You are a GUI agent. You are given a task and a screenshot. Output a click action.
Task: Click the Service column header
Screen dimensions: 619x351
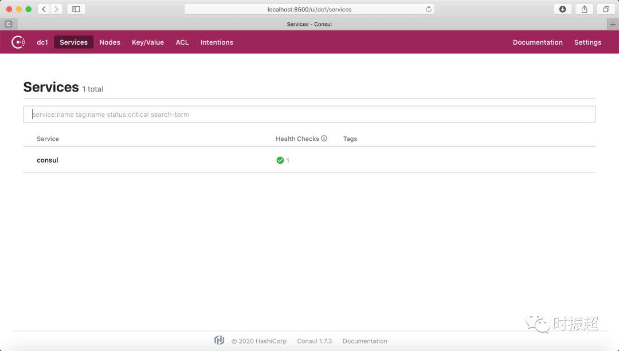[48, 139]
